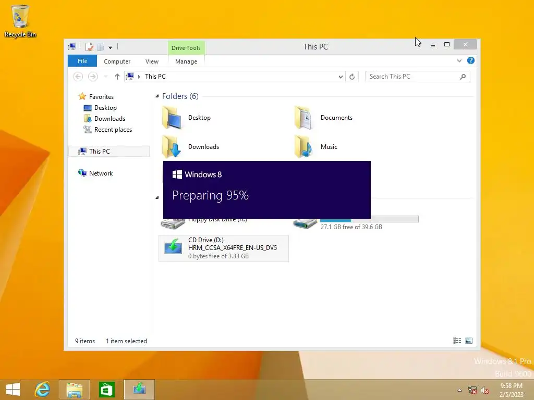Click the Folders (6) group heading
The width and height of the screenshot is (534, 400).
180,96
